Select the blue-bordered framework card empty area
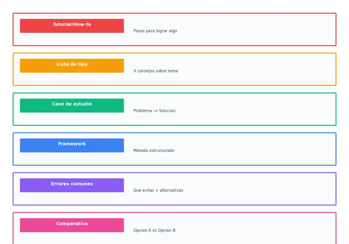Viewport: 349px width, 244px height. click(x=256, y=149)
